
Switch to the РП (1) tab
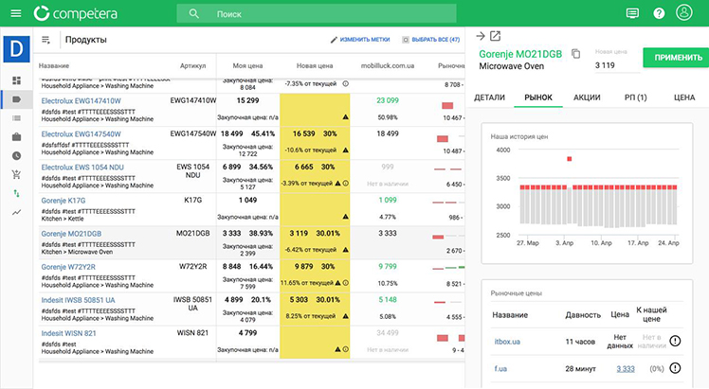(635, 97)
